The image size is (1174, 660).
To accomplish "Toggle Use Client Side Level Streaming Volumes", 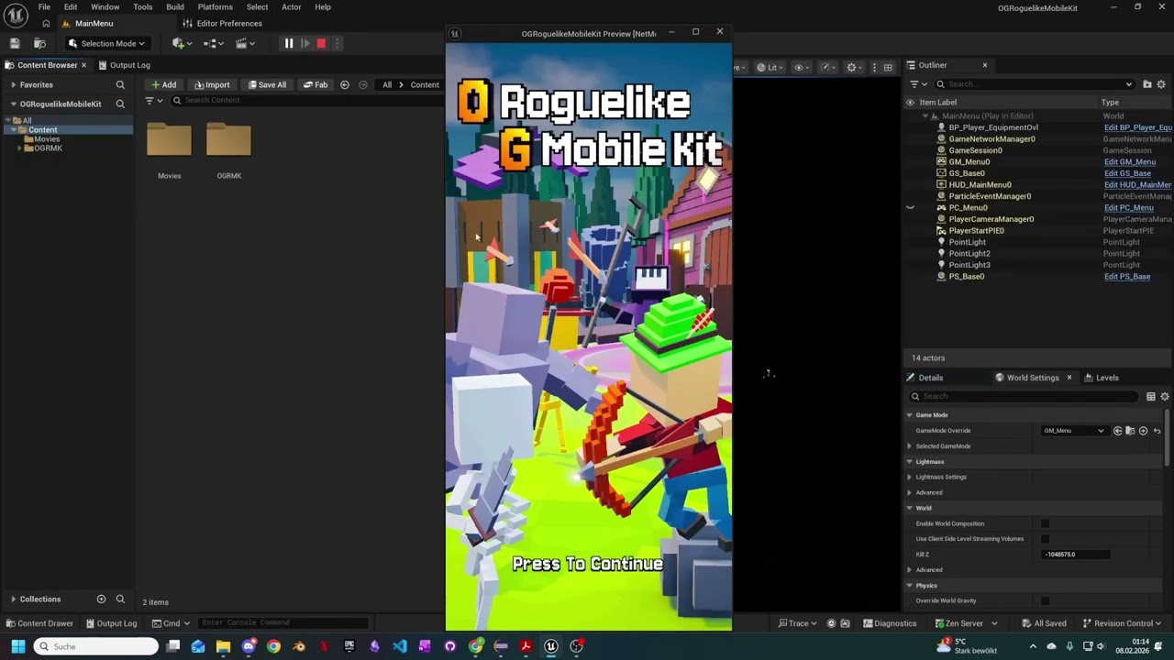I will (x=1045, y=539).
